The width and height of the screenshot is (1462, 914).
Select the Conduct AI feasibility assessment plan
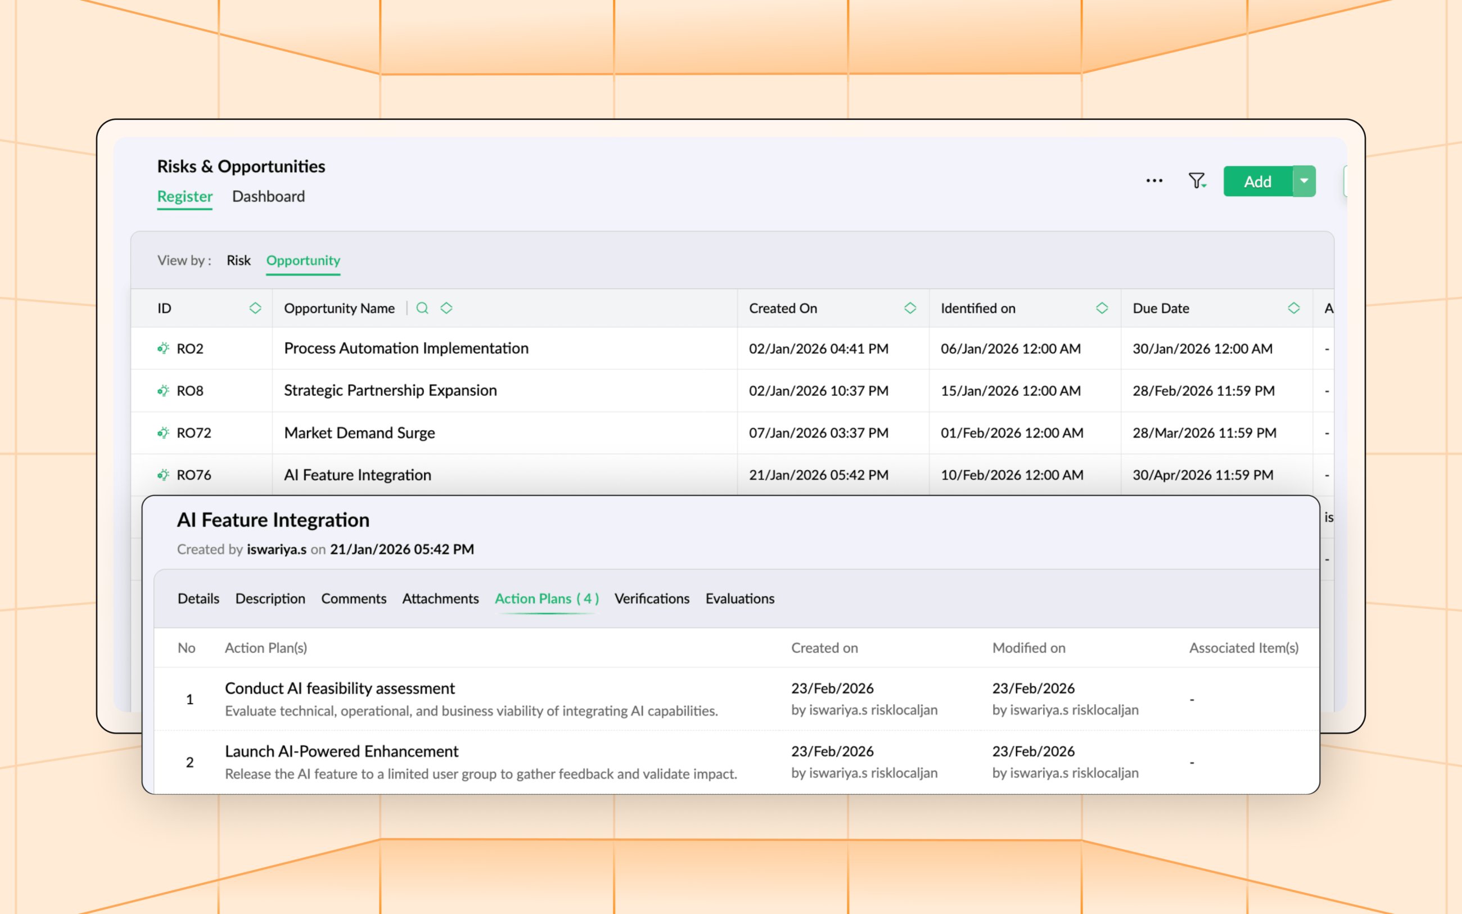340,688
